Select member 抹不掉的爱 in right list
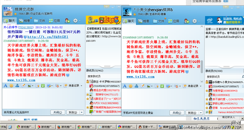The width and height of the screenshot is (244, 130). point(225,99)
